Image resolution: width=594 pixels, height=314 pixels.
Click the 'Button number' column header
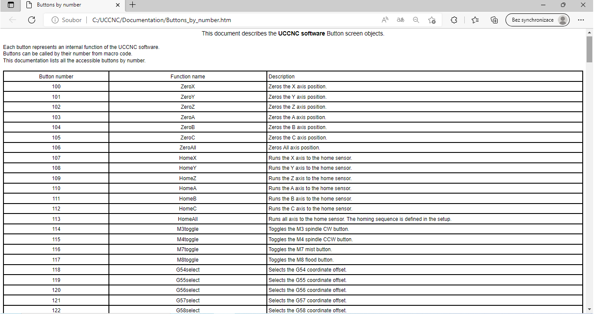pos(56,77)
